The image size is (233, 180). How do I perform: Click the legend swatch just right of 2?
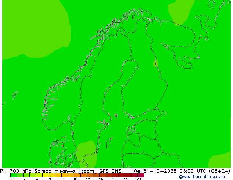point(26,175)
